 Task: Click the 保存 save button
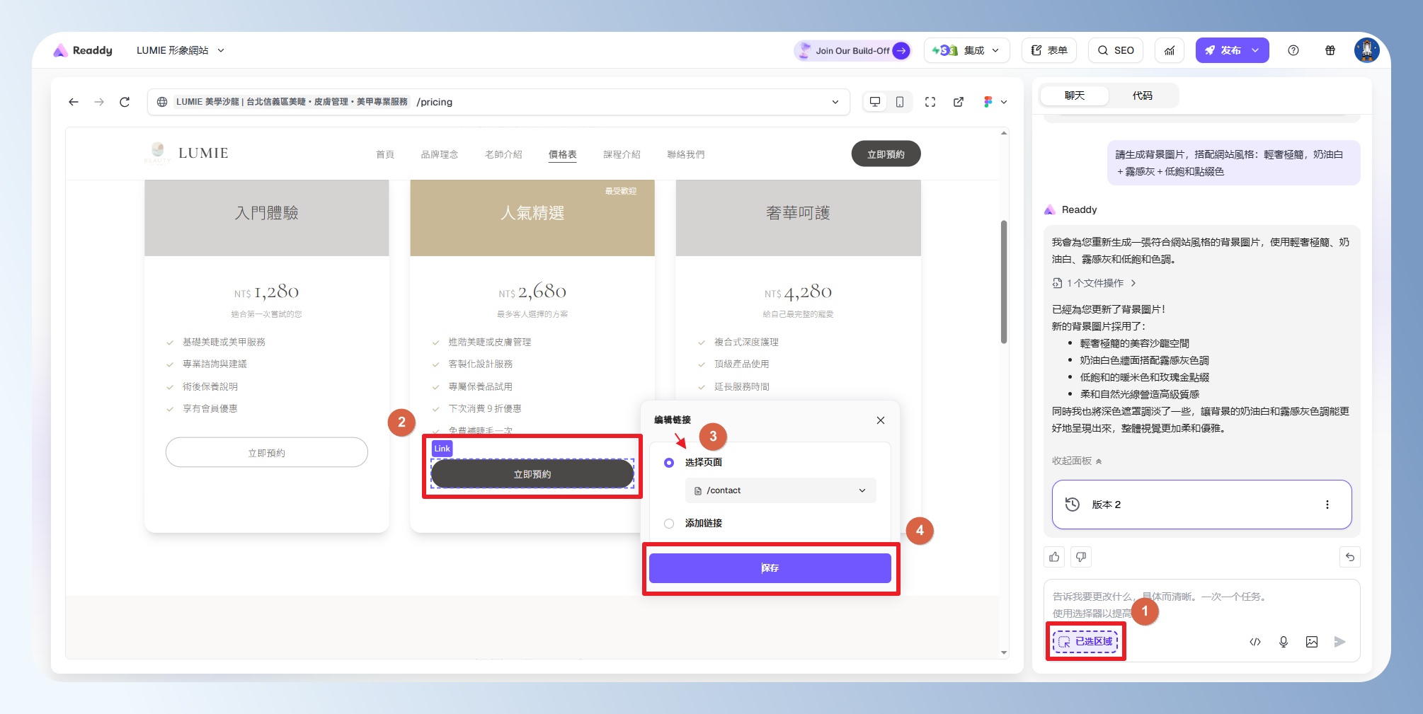point(770,568)
